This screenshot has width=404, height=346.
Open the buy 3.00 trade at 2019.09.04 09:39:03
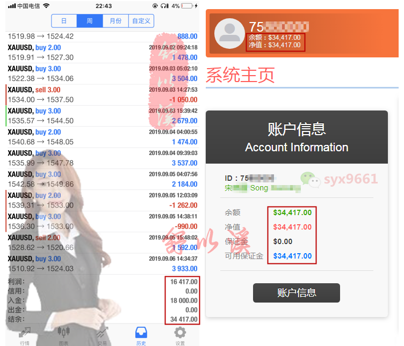coord(102,158)
